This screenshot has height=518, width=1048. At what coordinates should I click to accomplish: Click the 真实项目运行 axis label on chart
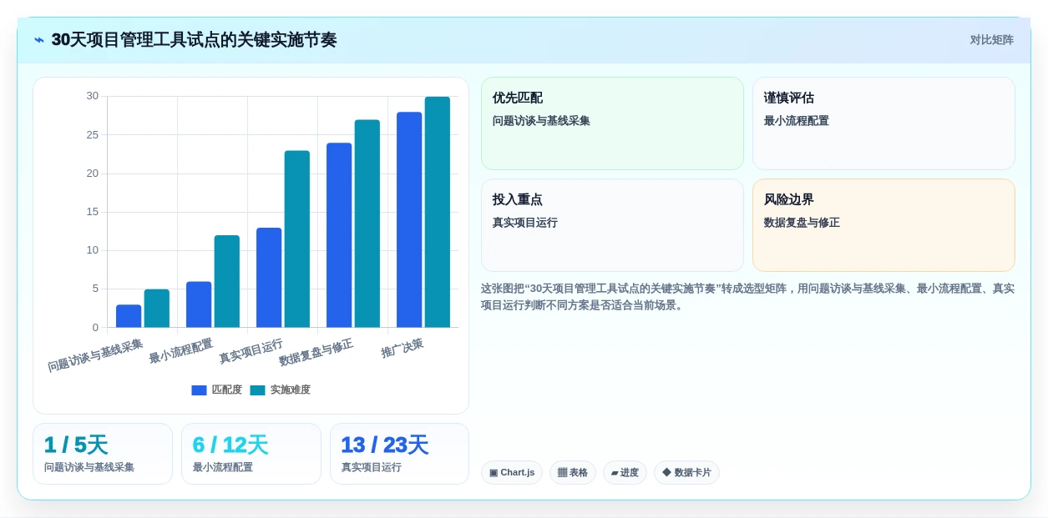(251, 350)
